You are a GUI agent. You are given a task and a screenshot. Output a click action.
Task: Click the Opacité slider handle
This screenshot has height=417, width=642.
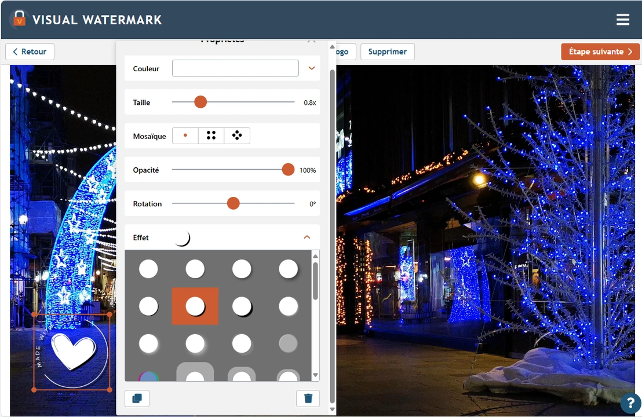pyautogui.click(x=288, y=170)
